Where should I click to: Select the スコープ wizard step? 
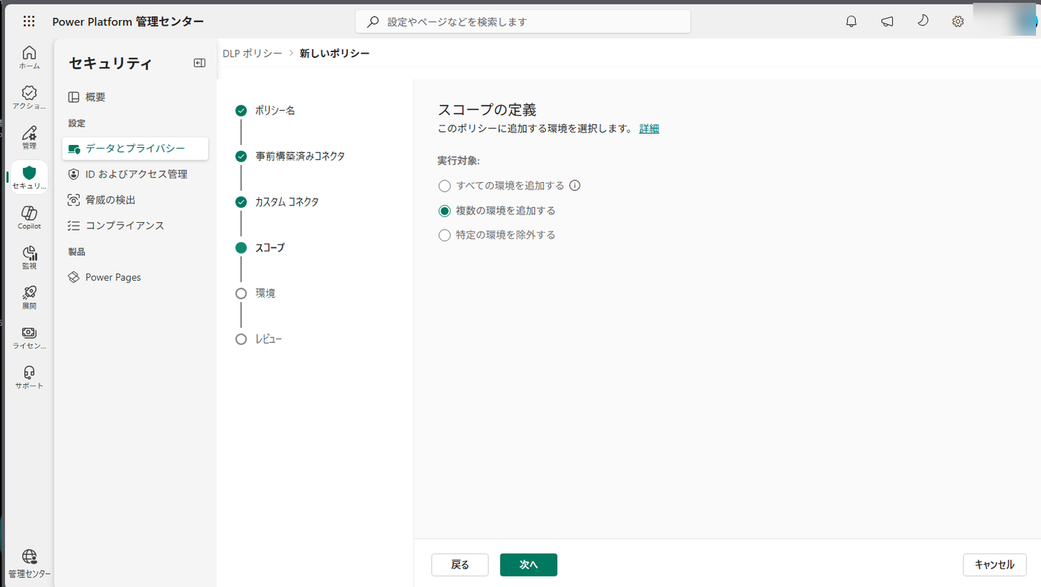point(270,248)
